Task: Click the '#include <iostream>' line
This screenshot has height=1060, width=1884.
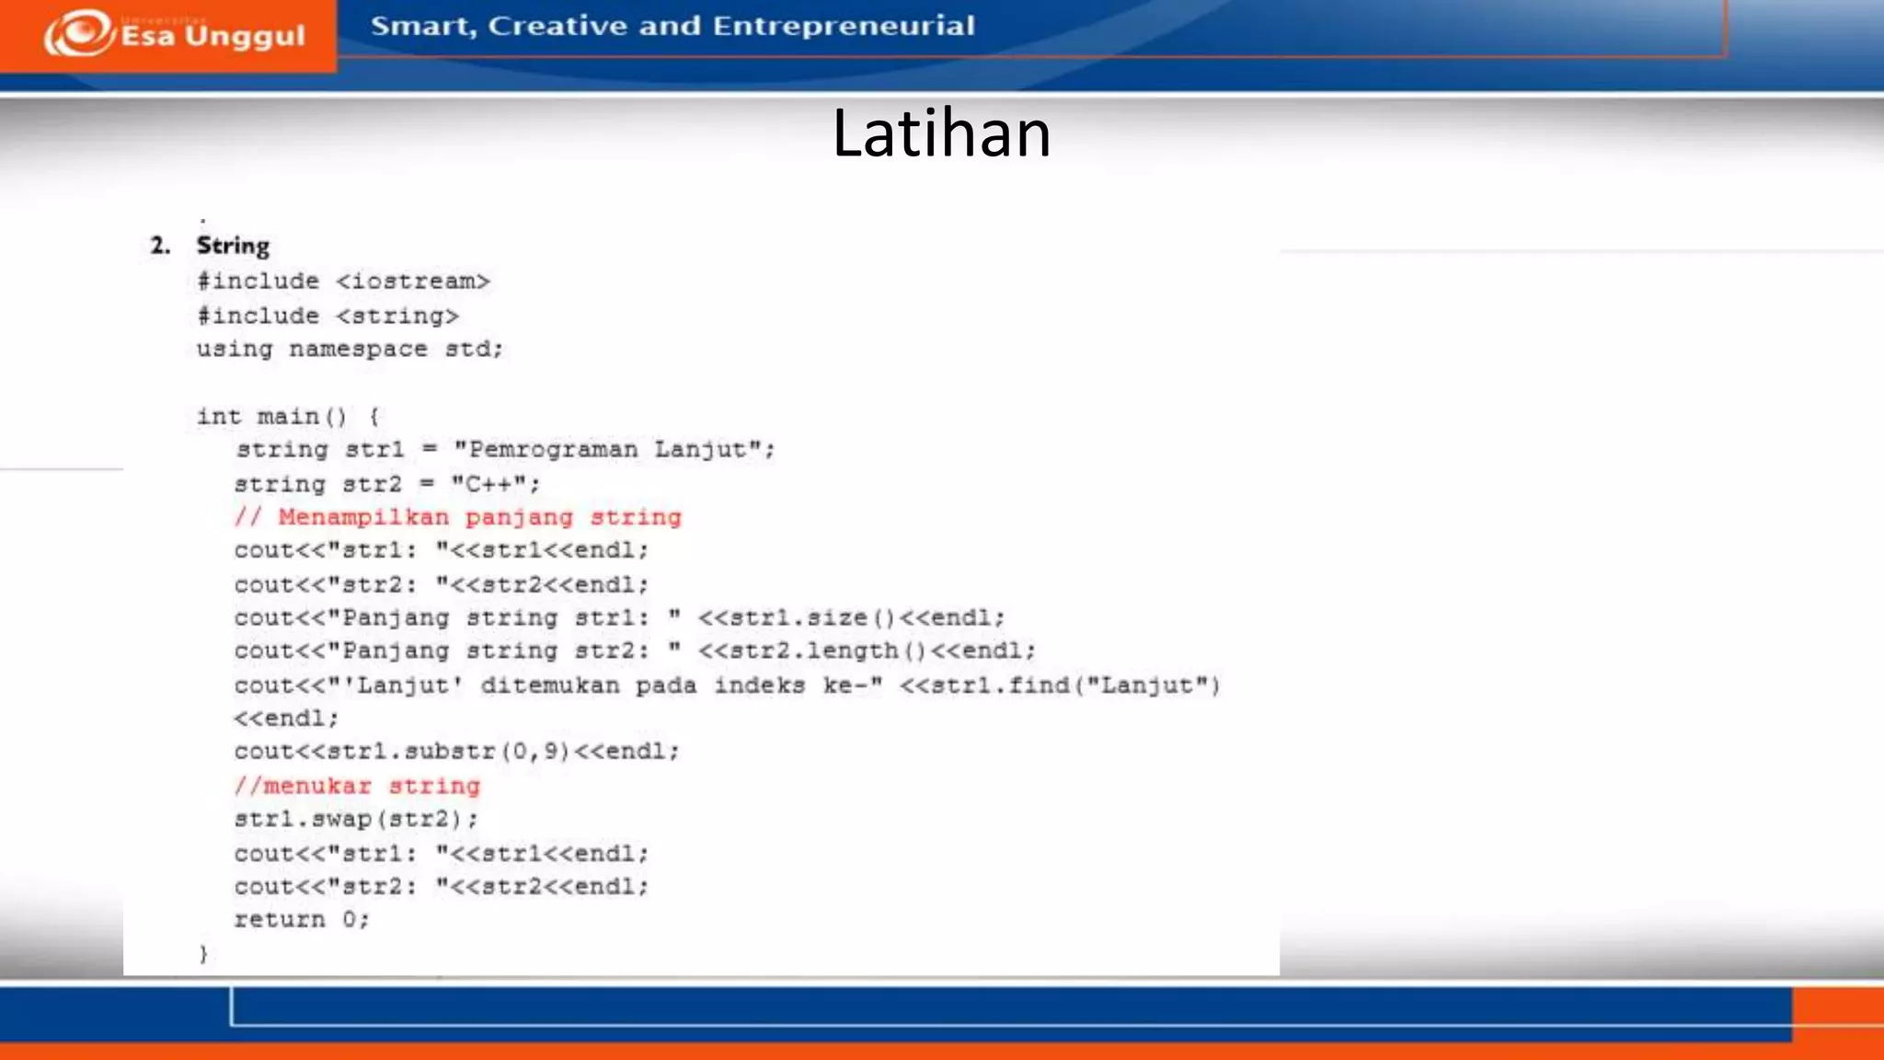Action: tap(343, 282)
